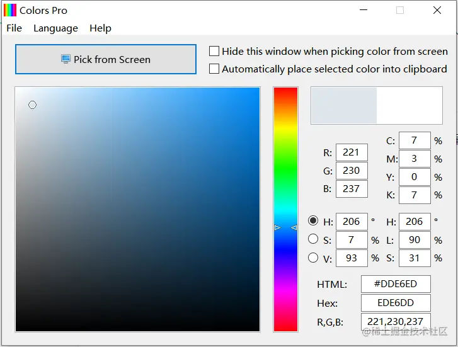The image size is (458, 347).
Task: Click the G value field showing 230
Action: [352, 171]
